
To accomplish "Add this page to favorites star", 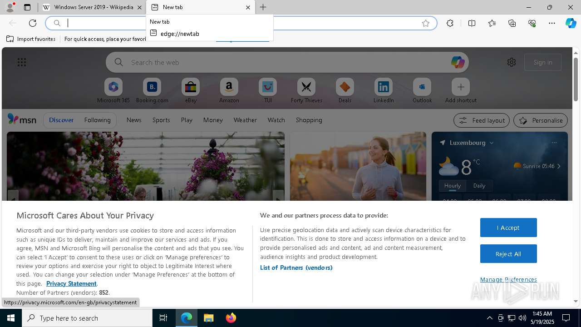I will click(426, 23).
